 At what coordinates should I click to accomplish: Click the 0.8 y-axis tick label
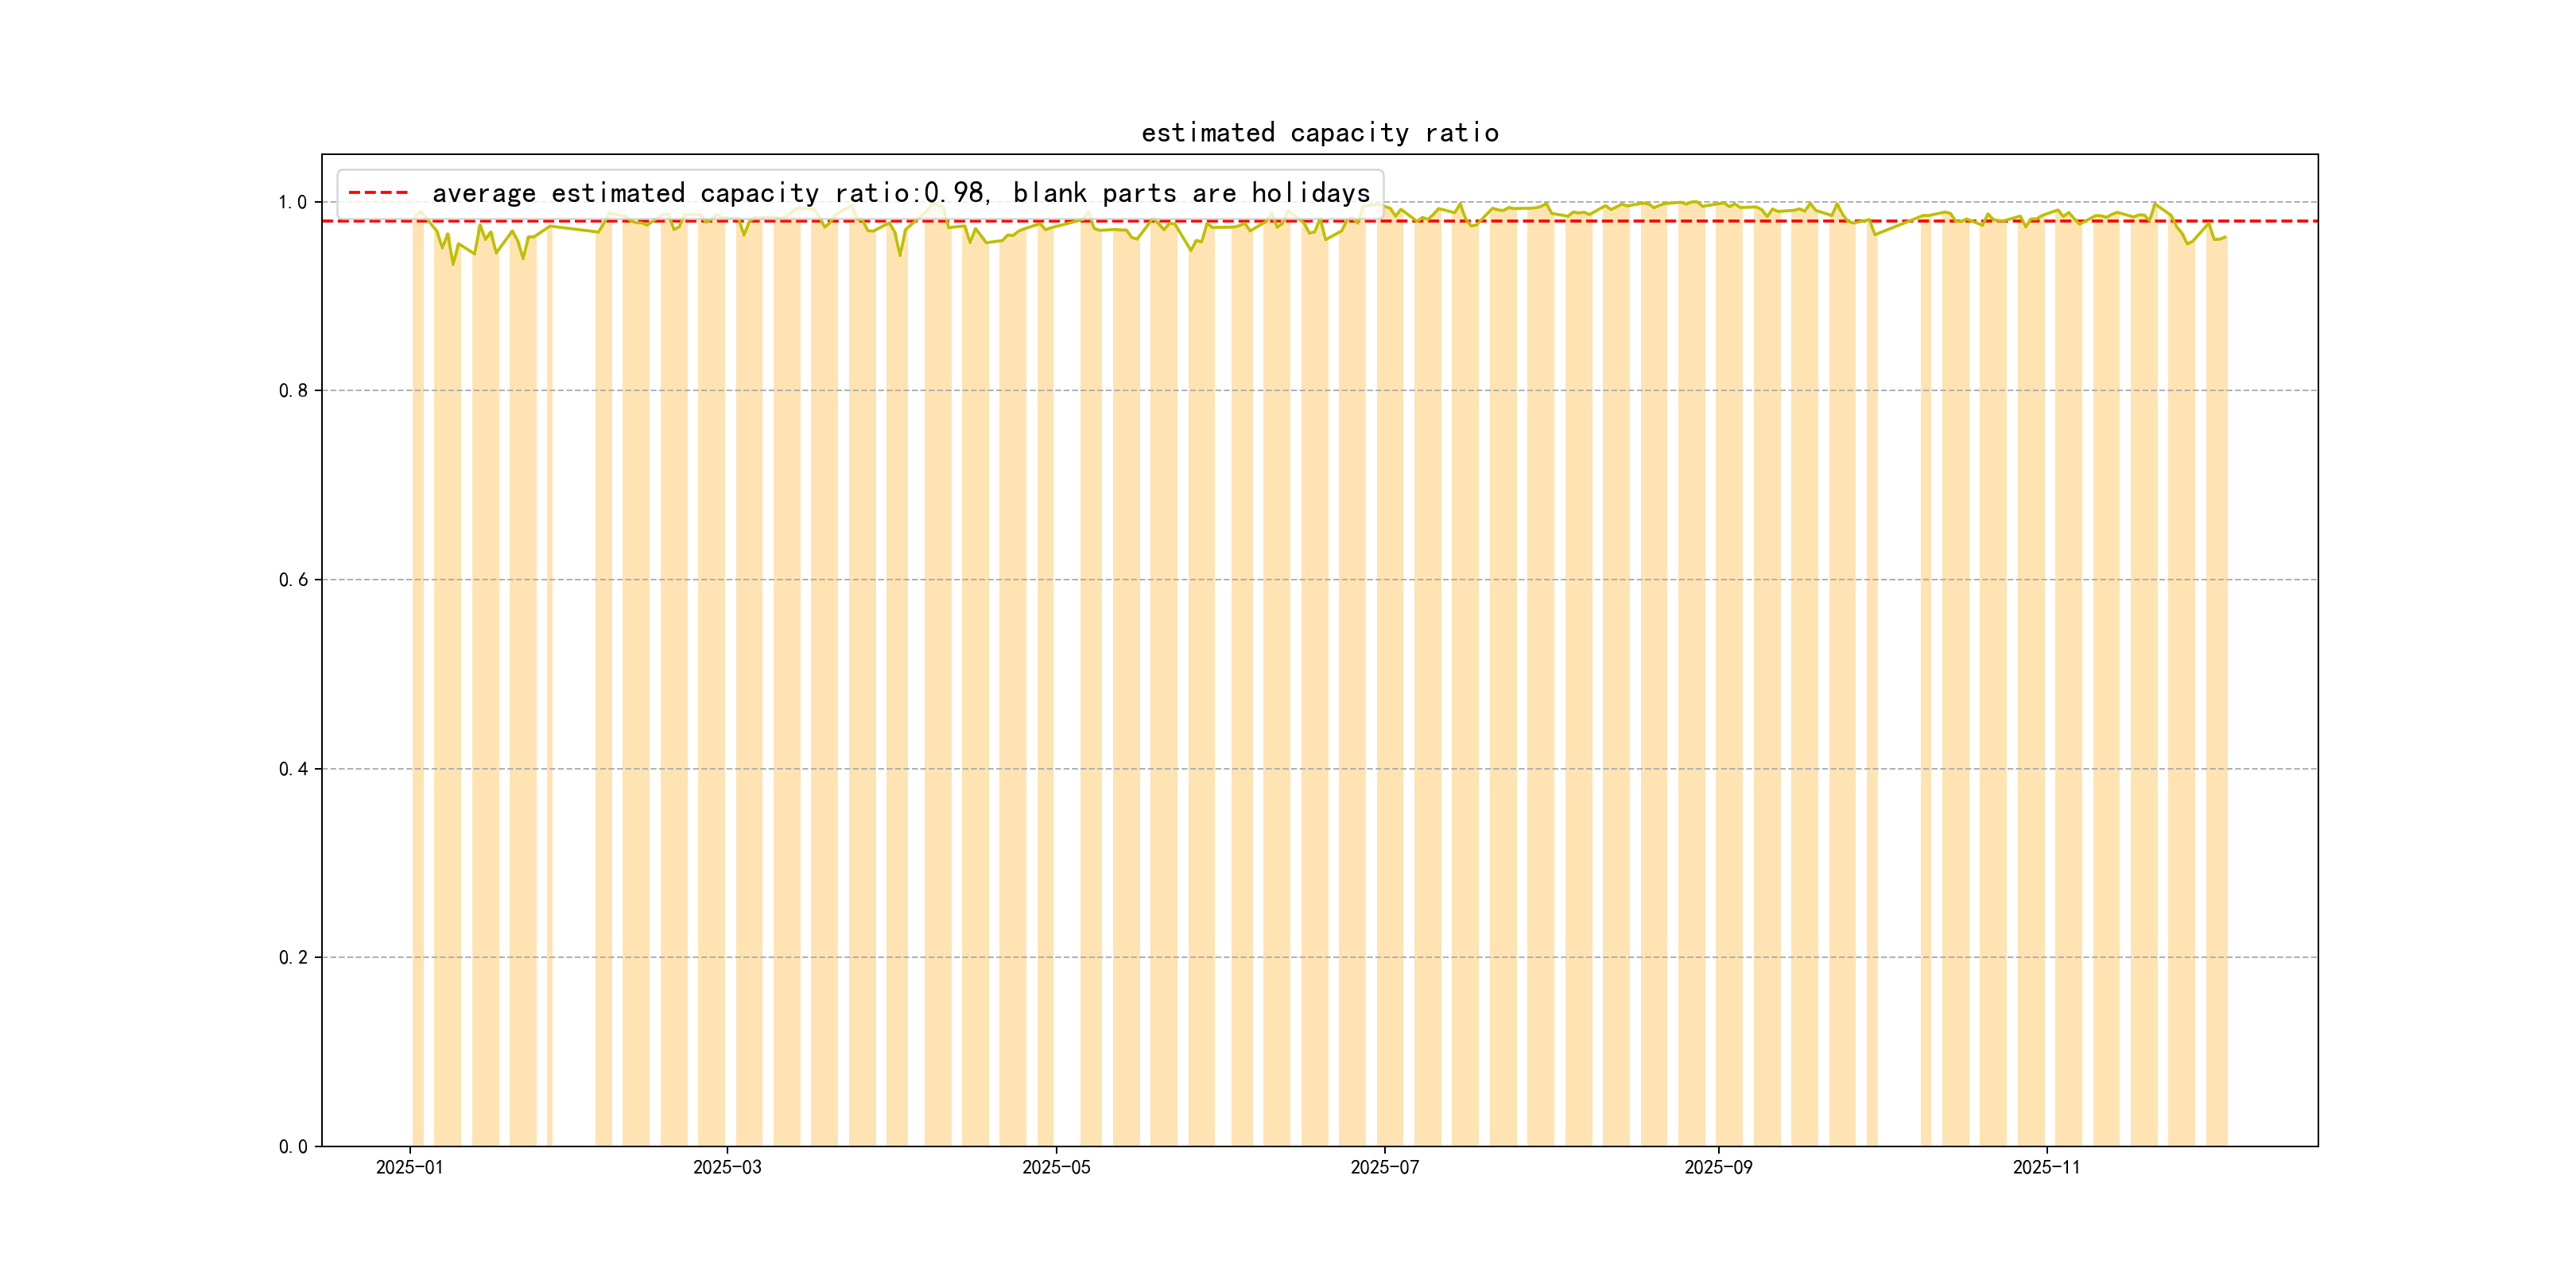pos(293,390)
